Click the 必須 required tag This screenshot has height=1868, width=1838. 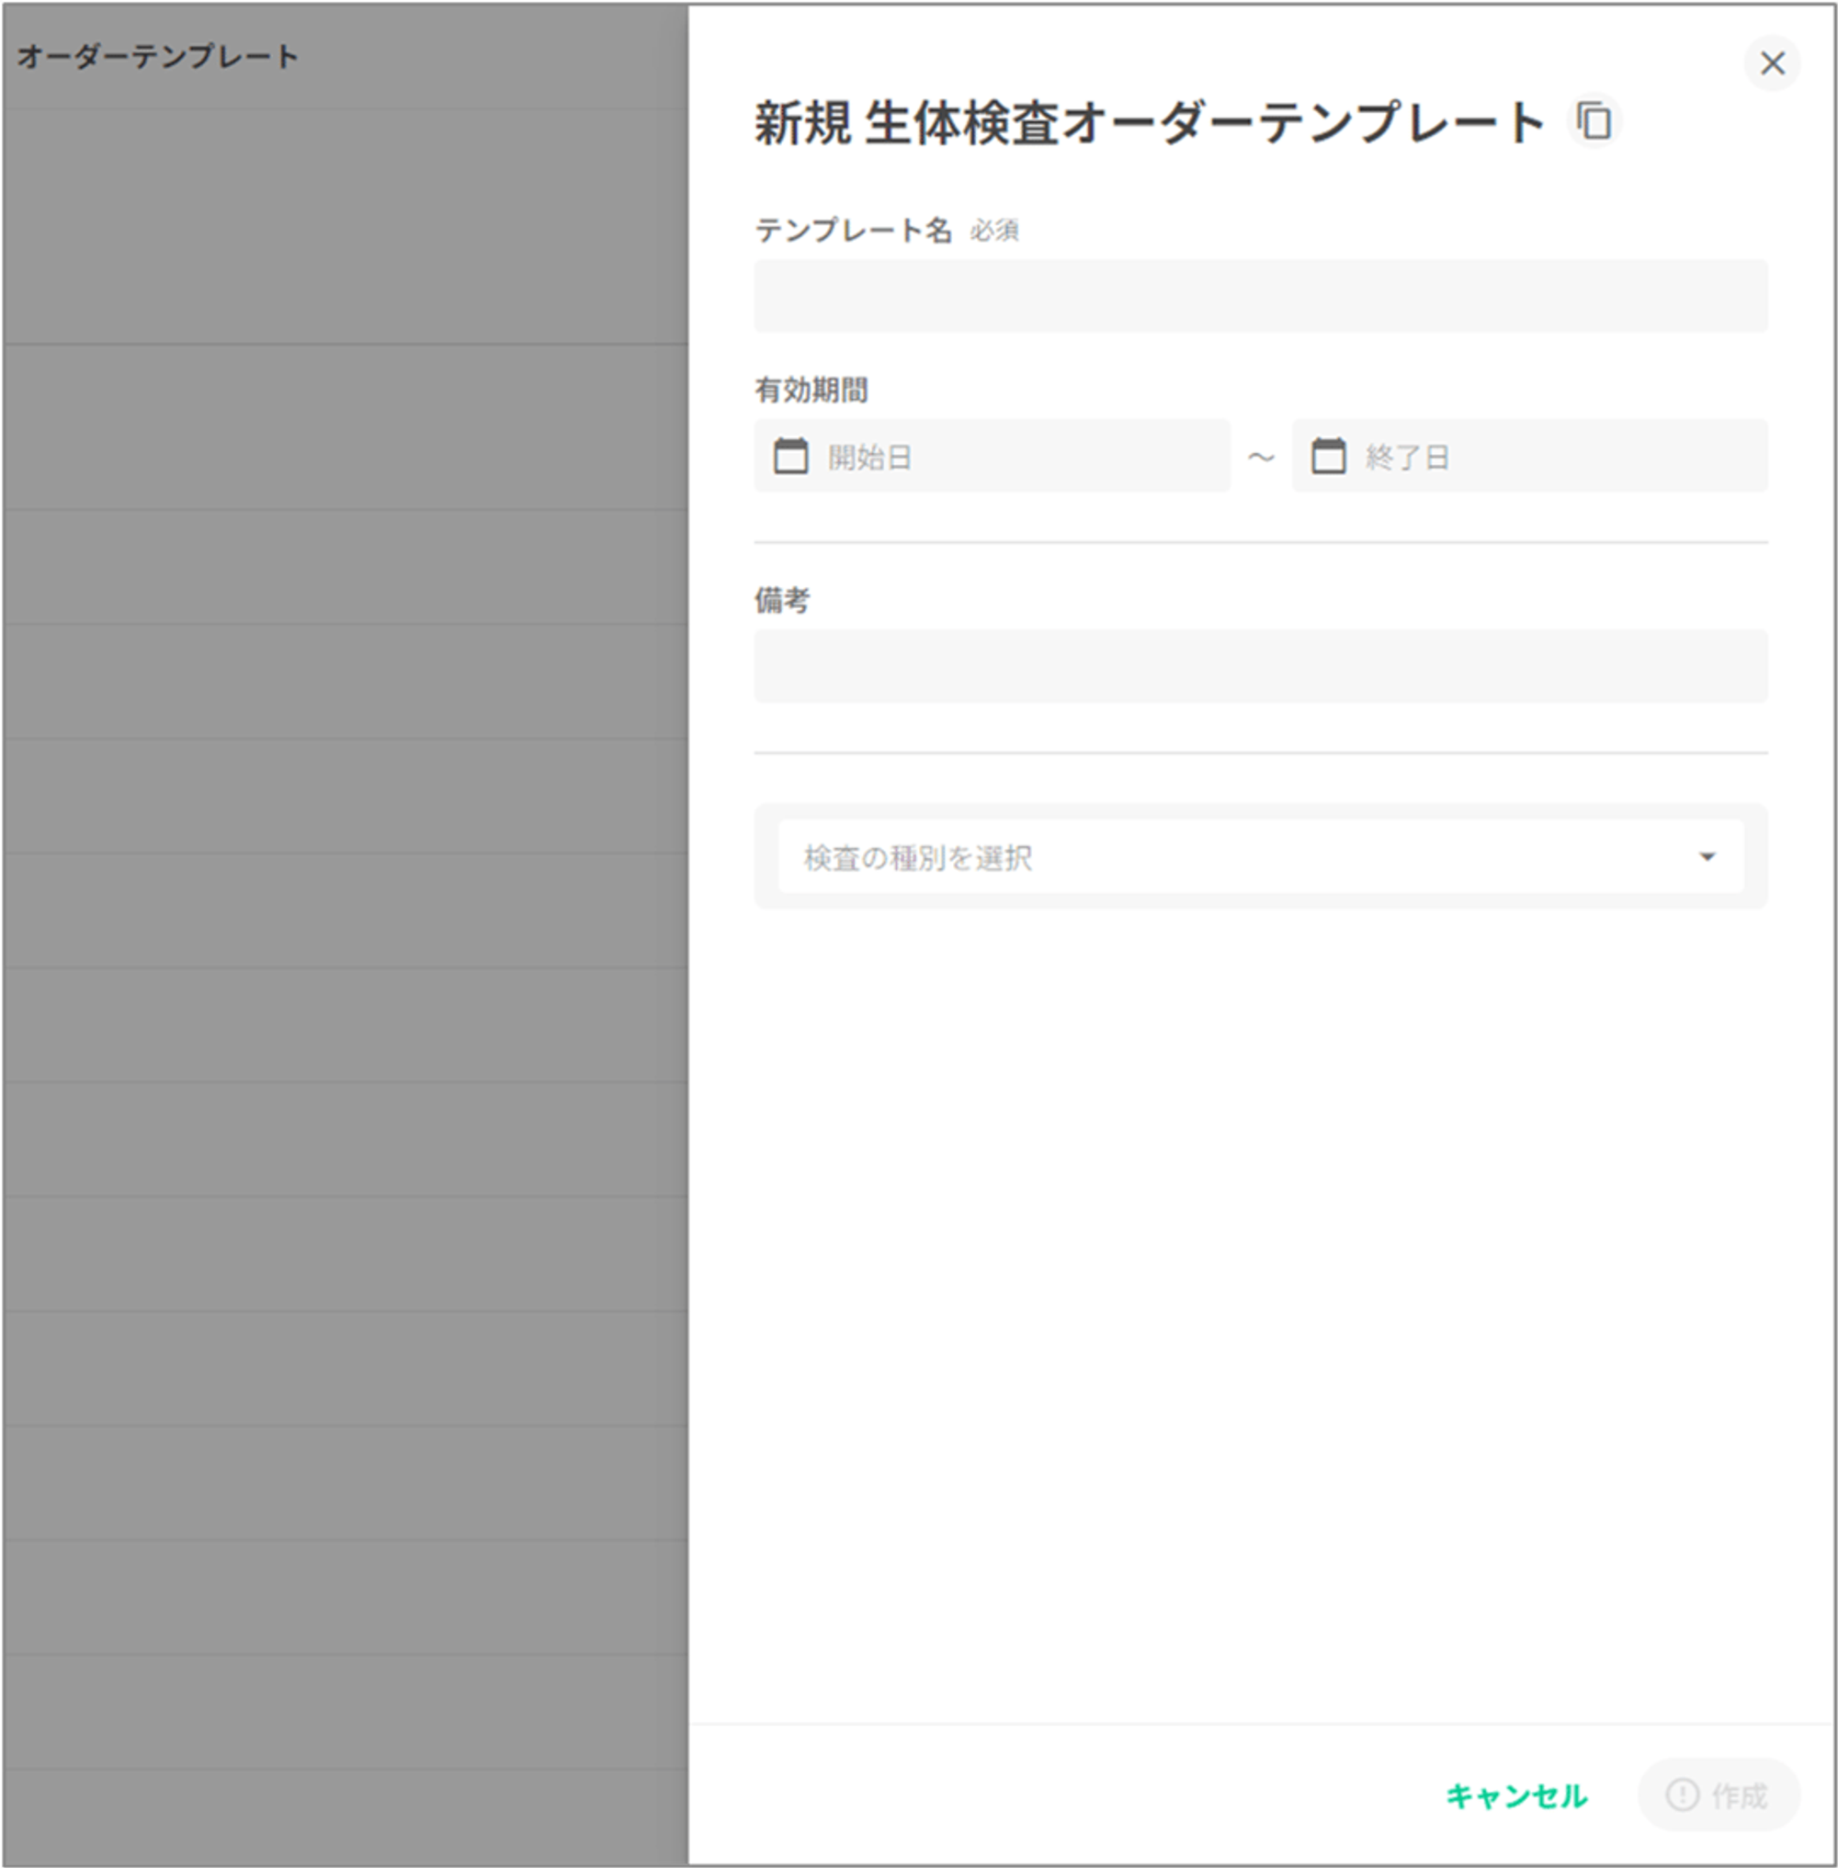coord(994,231)
